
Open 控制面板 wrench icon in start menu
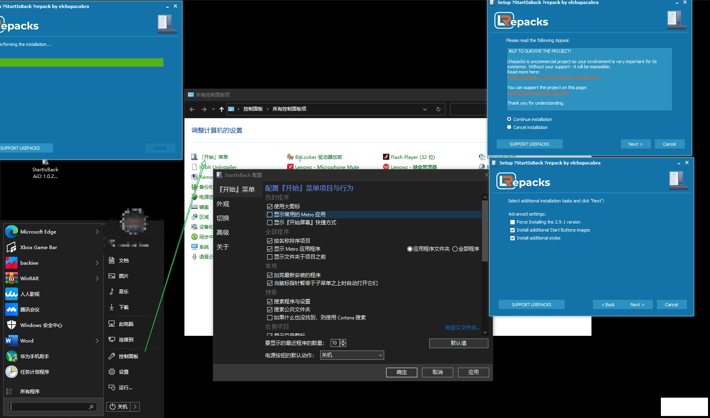click(112, 356)
